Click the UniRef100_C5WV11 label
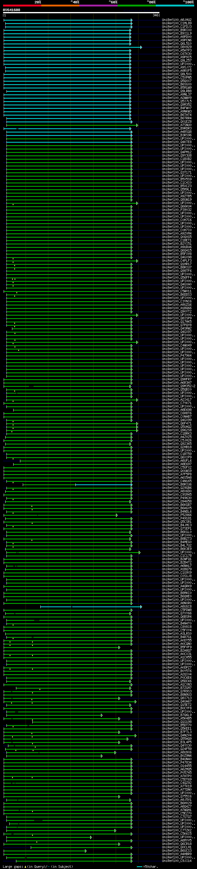This screenshot has height=869, width=197. click(x=177, y=291)
